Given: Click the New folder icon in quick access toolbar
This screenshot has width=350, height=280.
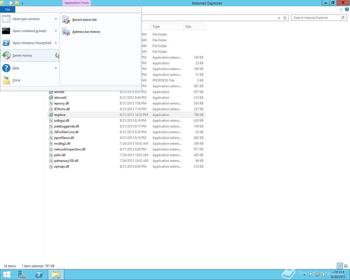Looking at the screenshot, I should [17, 3].
